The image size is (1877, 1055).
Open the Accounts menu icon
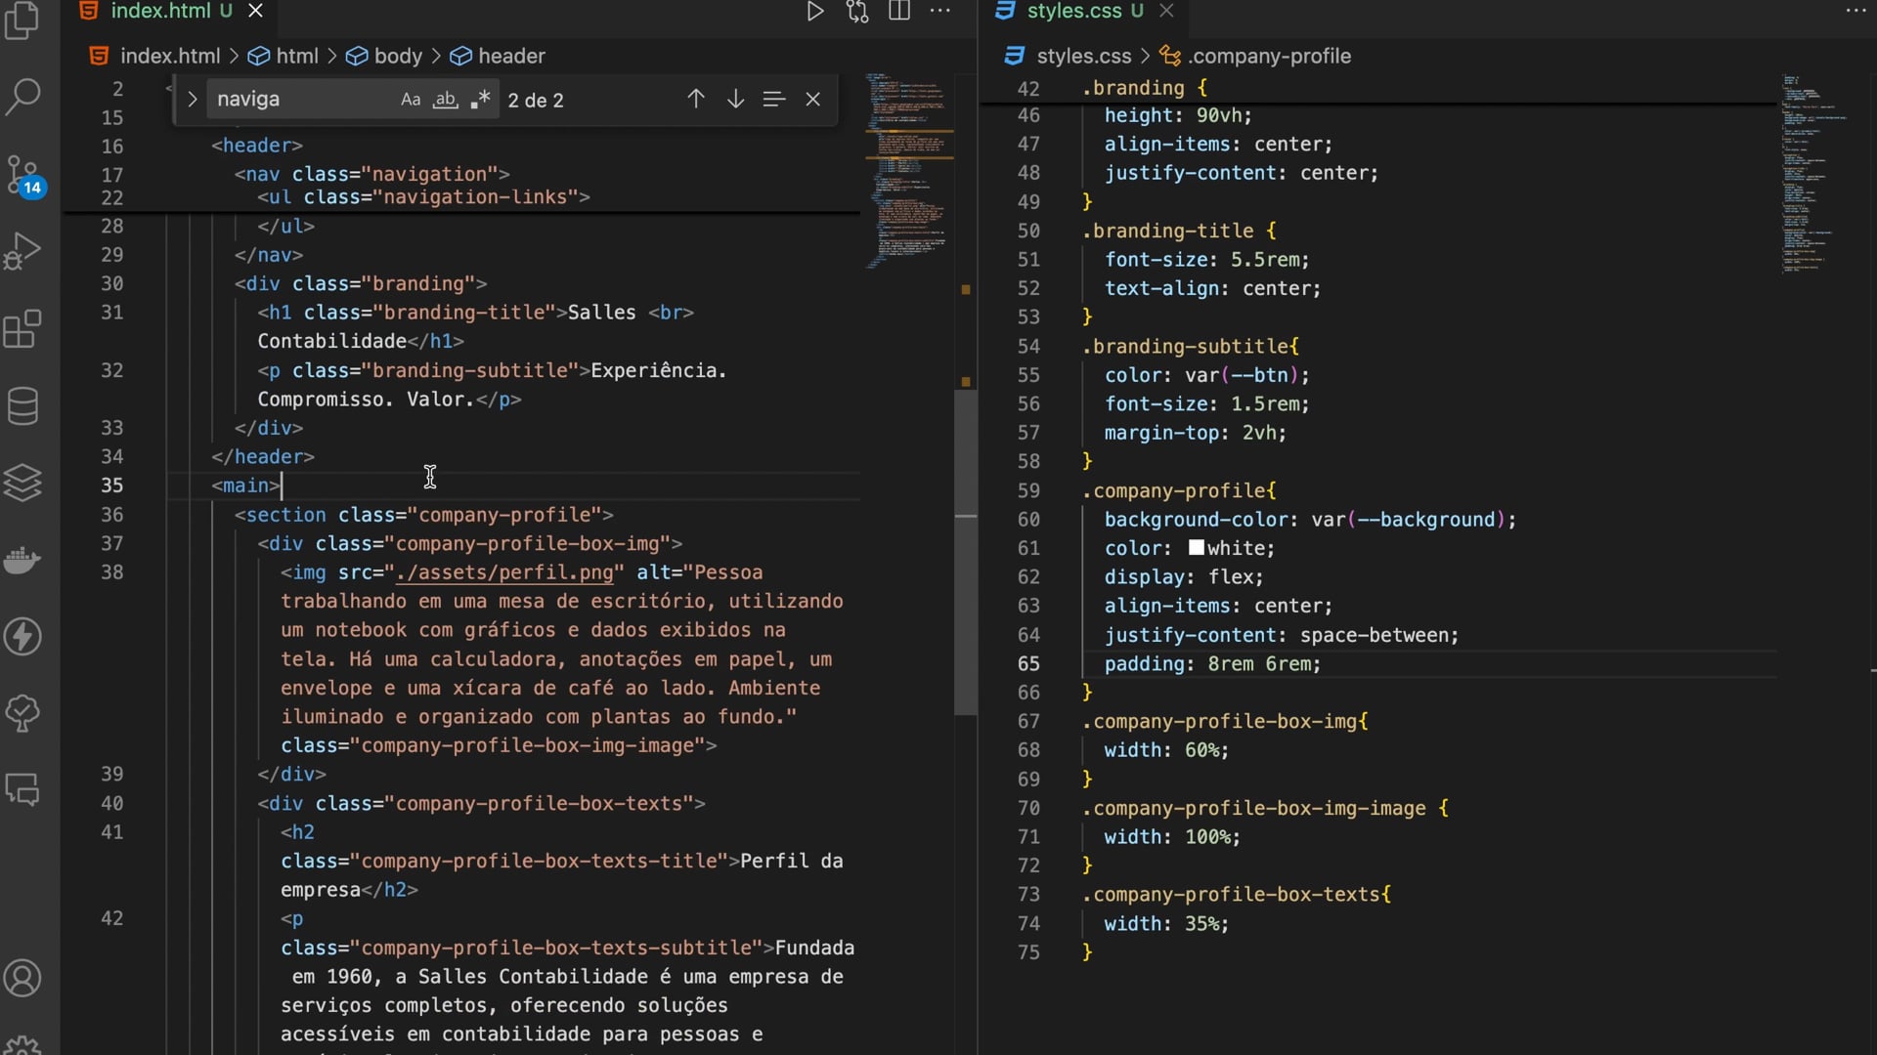point(22,978)
